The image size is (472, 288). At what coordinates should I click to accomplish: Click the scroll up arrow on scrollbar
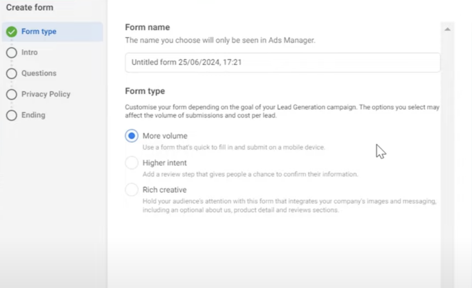tap(447, 29)
